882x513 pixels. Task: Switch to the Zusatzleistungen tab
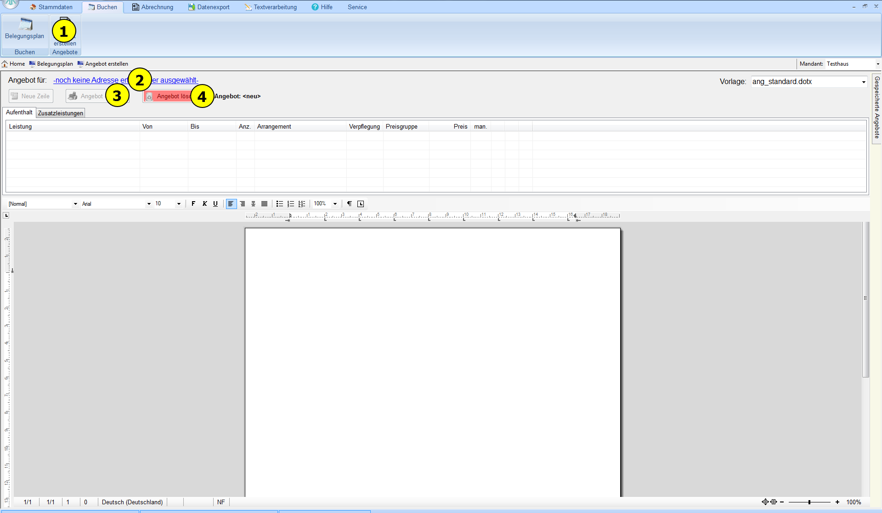click(61, 113)
